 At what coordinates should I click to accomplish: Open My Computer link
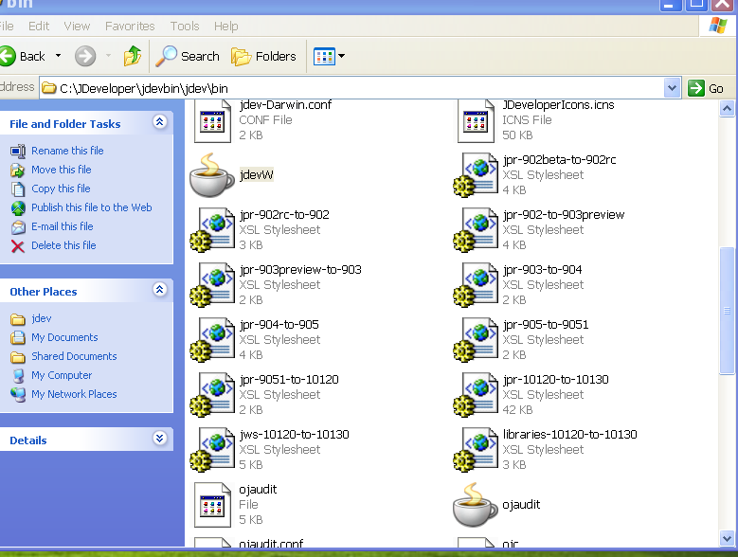coord(62,375)
